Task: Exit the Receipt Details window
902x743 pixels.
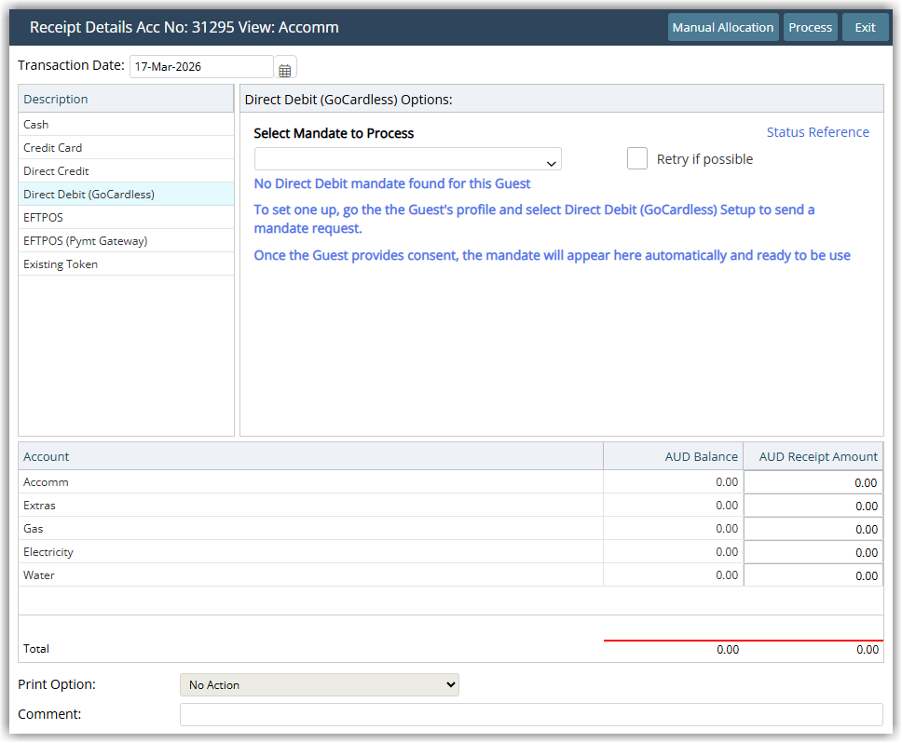Action: (865, 28)
